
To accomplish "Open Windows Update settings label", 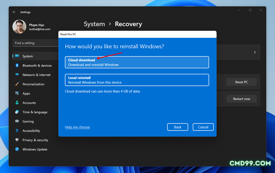I will (35, 149).
